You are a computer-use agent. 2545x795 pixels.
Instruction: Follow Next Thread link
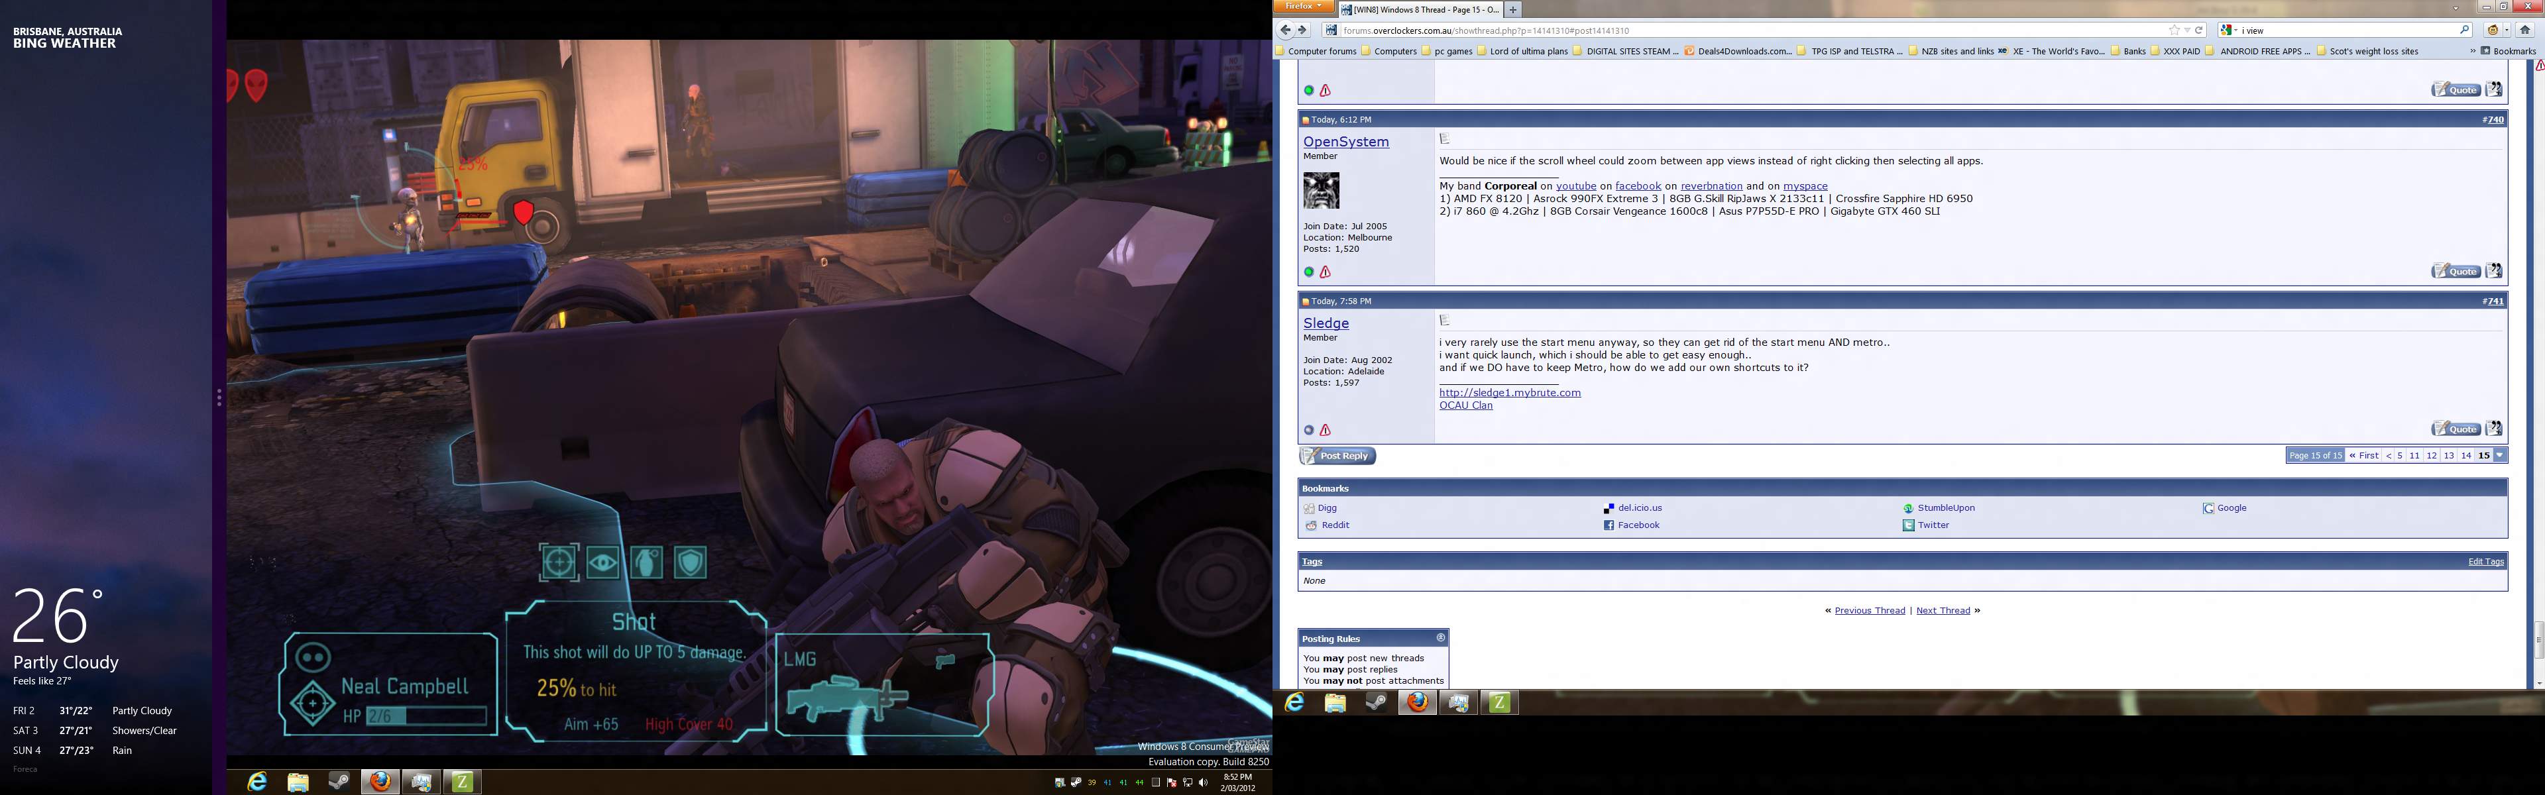tap(1943, 610)
